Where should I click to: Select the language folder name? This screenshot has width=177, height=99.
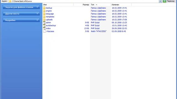[x=50, y=14]
